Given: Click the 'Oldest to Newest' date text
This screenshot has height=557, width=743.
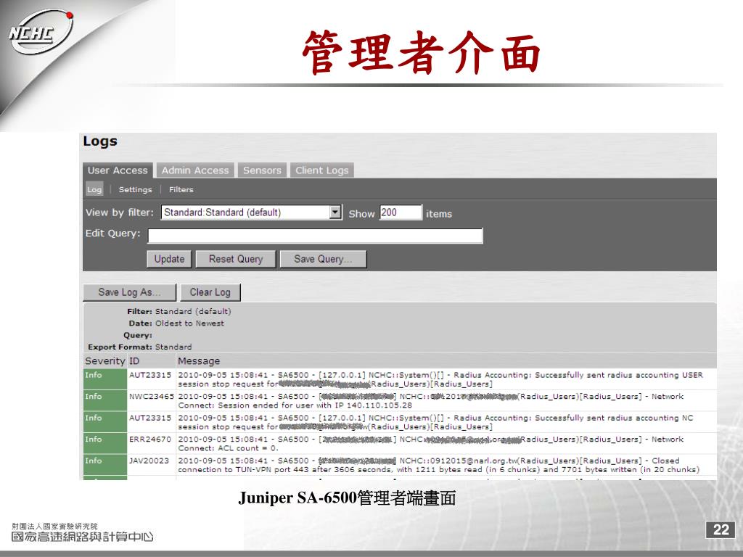Looking at the screenshot, I should [189, 323].
